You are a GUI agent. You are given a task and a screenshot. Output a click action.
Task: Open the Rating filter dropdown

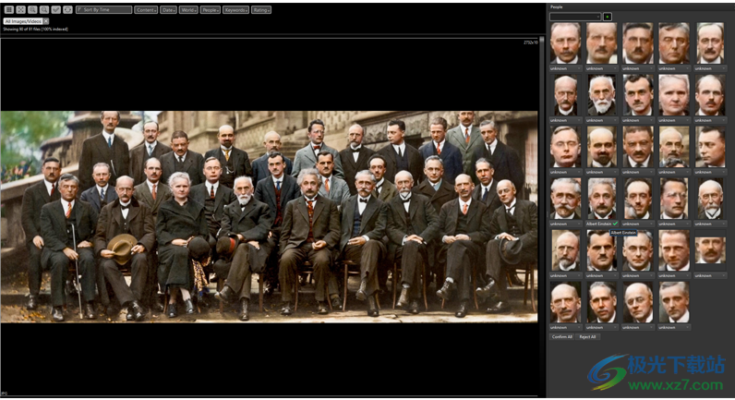tap(261, 10)
